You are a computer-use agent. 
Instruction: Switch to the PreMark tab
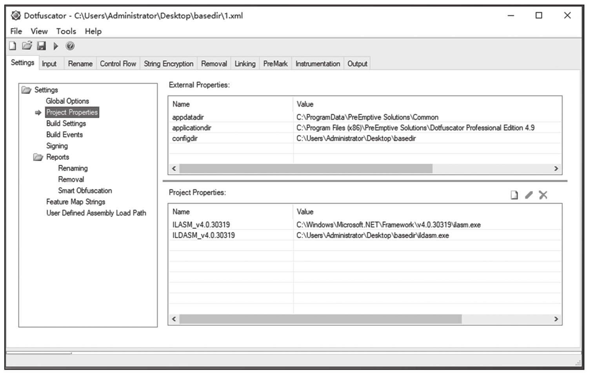coord(275,64)
